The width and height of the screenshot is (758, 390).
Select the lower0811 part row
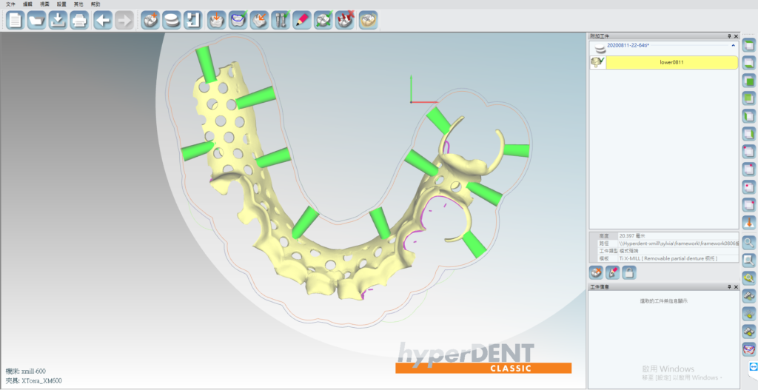[672, 62]
